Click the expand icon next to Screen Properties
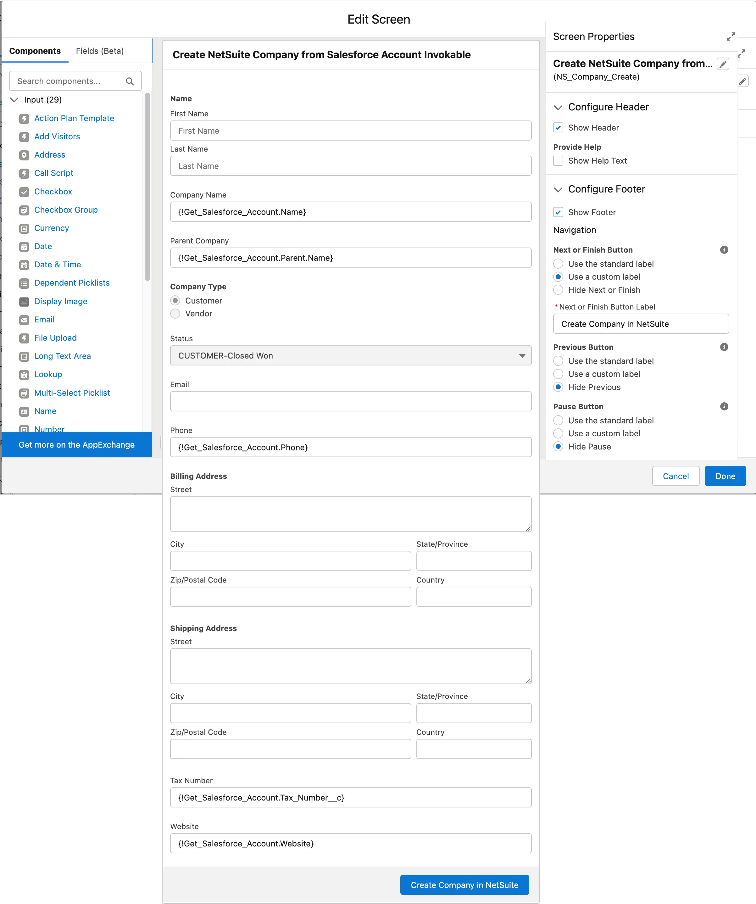Screen dimensions: 756x904 click(731, 36)
